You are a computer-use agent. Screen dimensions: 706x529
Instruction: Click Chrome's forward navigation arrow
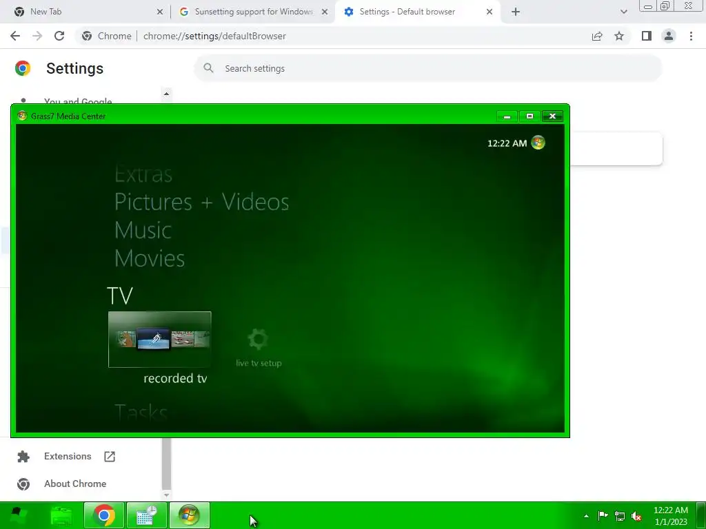pyautogui.click(x=37, y=36)
